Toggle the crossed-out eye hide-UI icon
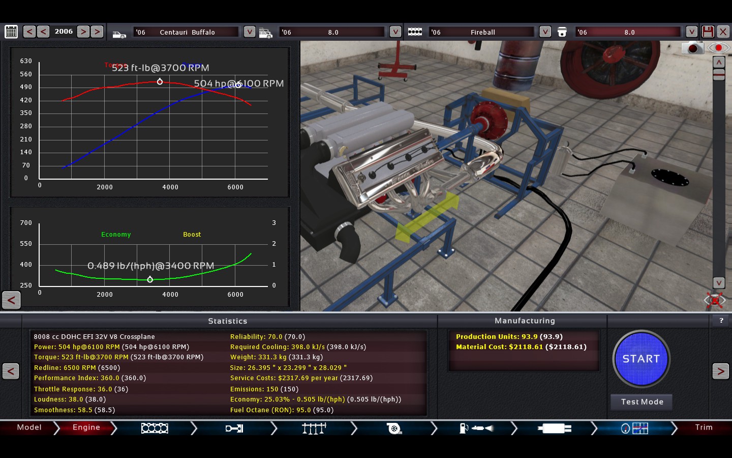 click(x=715, y=300)
